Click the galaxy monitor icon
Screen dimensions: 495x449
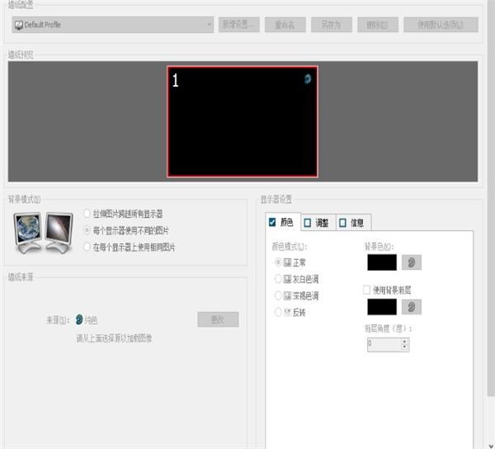(x=59, y=233)
